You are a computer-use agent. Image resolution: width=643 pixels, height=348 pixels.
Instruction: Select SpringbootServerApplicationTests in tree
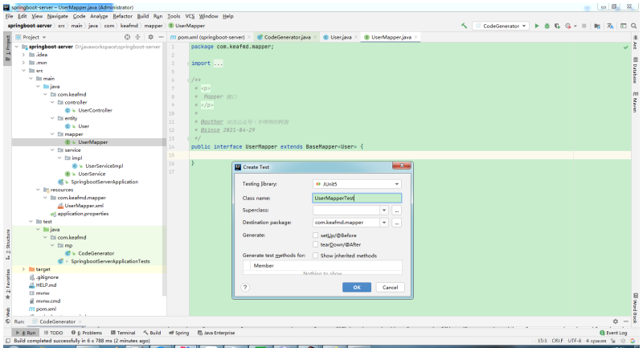pos(110,261)
